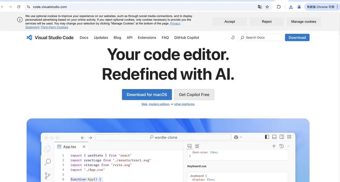Toggle bottom panel layout icon
This screenshot has height=182, width=340.
tap(274, 137)
